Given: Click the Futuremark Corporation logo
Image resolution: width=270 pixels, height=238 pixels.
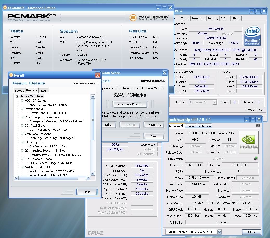Looking at the screenshot, I should (x=149, y=17).
